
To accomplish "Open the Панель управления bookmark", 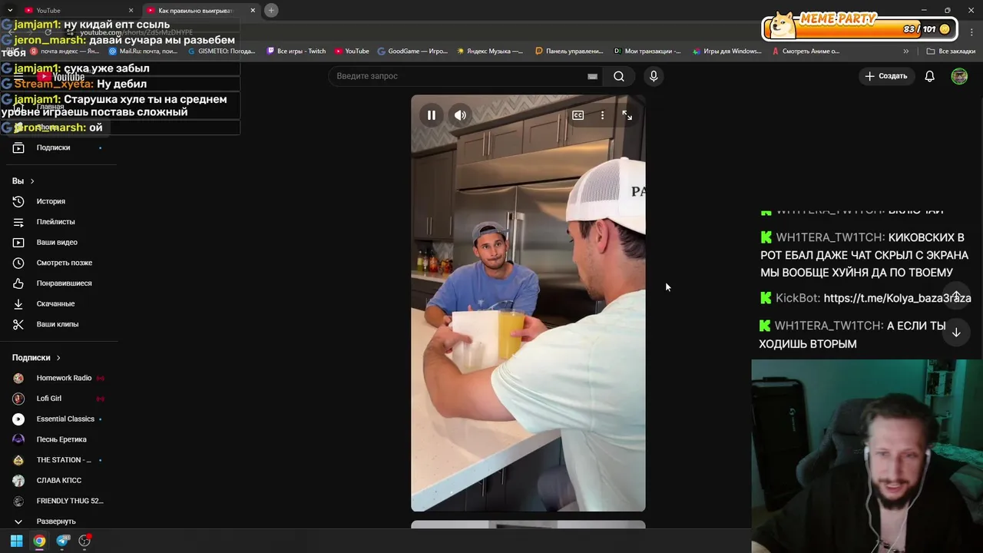I will click(569, 51).
